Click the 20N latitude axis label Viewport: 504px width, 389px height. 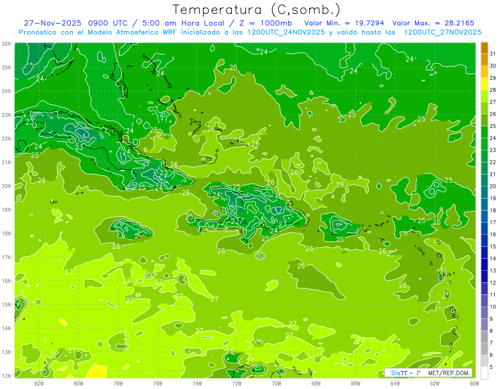point(6,186)
